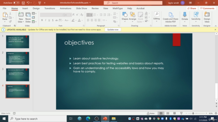Click the Increase Font Size icon

click(74, 15)
